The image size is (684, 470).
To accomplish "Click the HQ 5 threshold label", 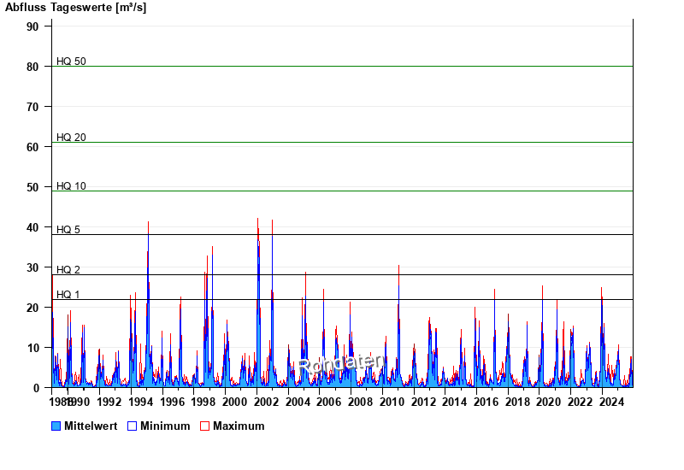I will pos(68,230).
